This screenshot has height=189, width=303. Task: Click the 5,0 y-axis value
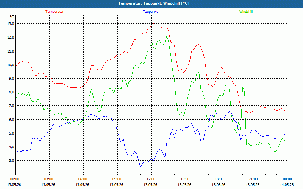click(x=11, y=133)
